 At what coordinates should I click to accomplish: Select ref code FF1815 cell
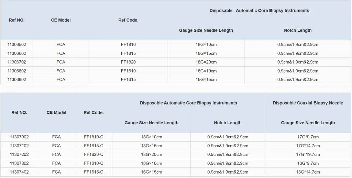(x=128, y=53)
